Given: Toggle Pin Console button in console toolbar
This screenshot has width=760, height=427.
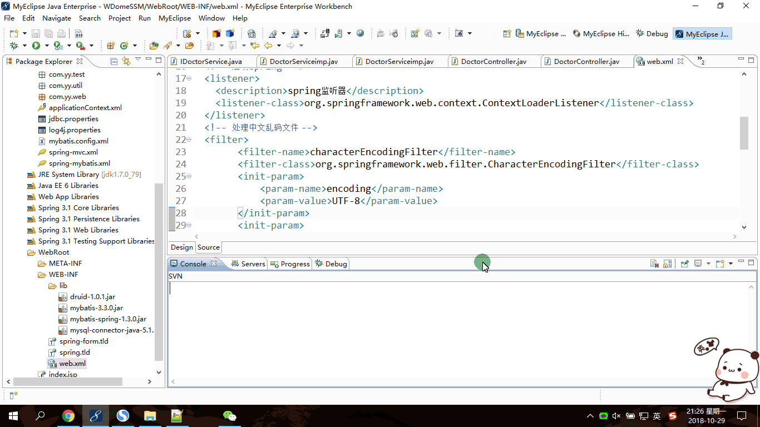Looking at the screenshot, I should [685, 264].
